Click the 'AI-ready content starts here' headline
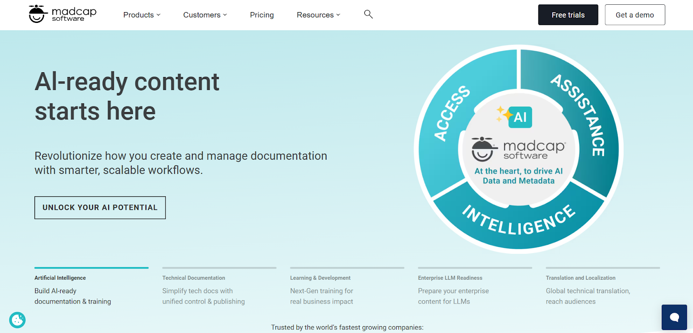The image size is (693, 333). coord(127,96)
